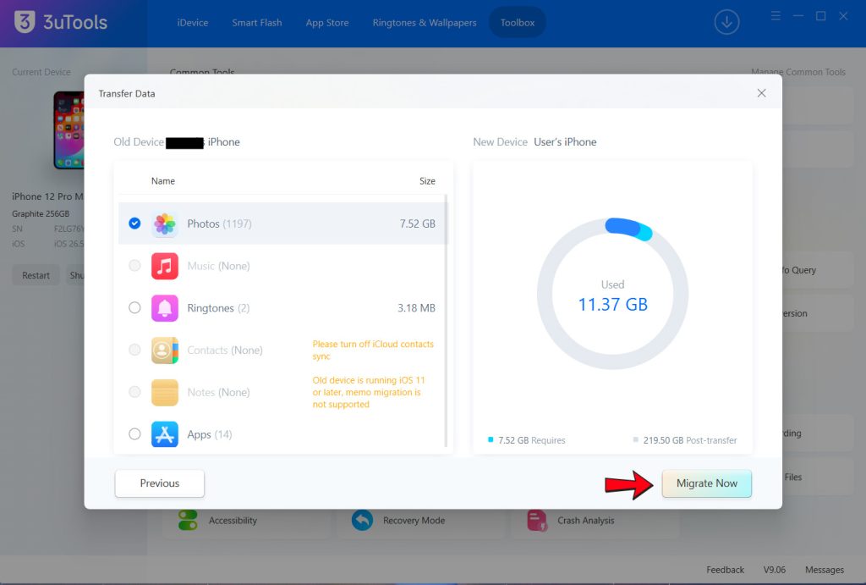The width and height of the screenshot is (866, 585).
Task: Open the hamburger menu icon in title bar
Action: point(776,16)
